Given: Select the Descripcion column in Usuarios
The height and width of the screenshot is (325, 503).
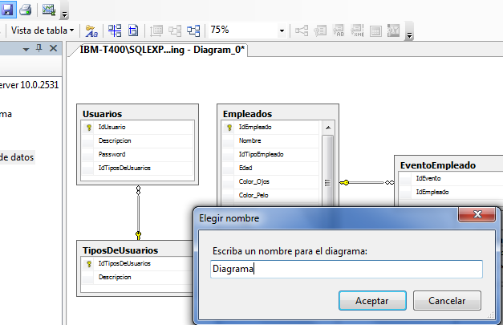Looking at the screenshot, I should [138, 141].
